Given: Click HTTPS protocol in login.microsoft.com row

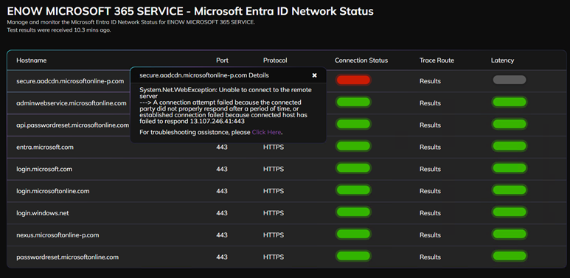Looking at the screenshot, I should coord(274,169).
